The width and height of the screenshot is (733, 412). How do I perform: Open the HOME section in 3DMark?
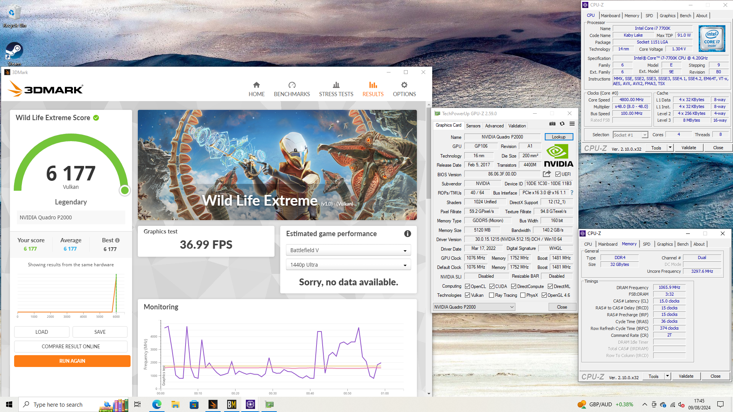point(257,89)
